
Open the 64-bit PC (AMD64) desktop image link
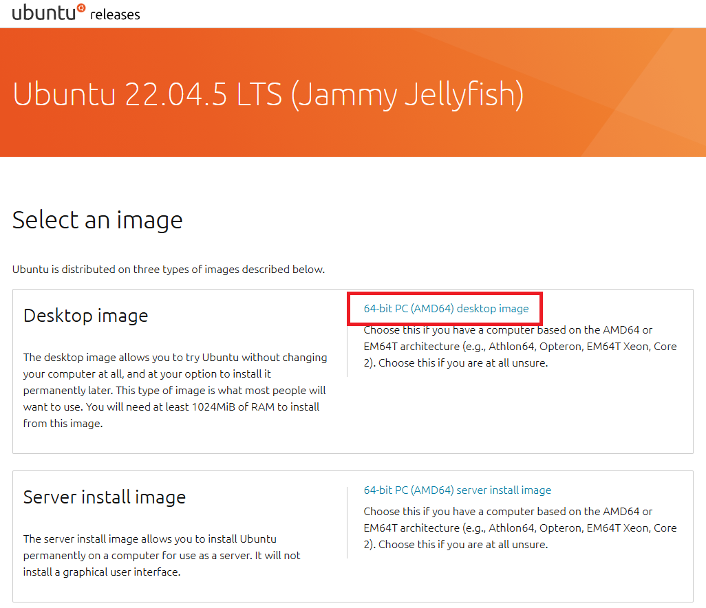[x=446, y=309]
